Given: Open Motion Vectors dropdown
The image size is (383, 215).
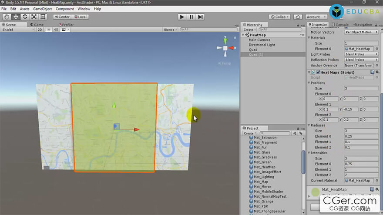Looking at the screenshot, I should (361, 32).
